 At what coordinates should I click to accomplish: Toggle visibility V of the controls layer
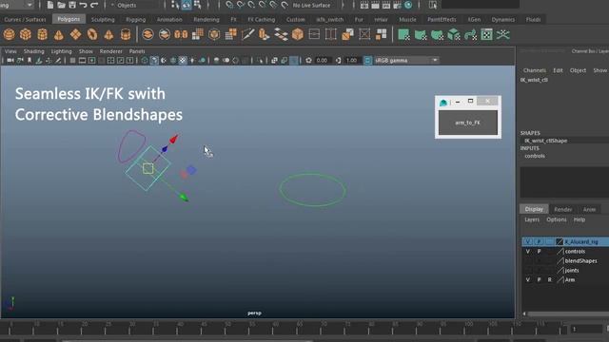coord(528,251)
